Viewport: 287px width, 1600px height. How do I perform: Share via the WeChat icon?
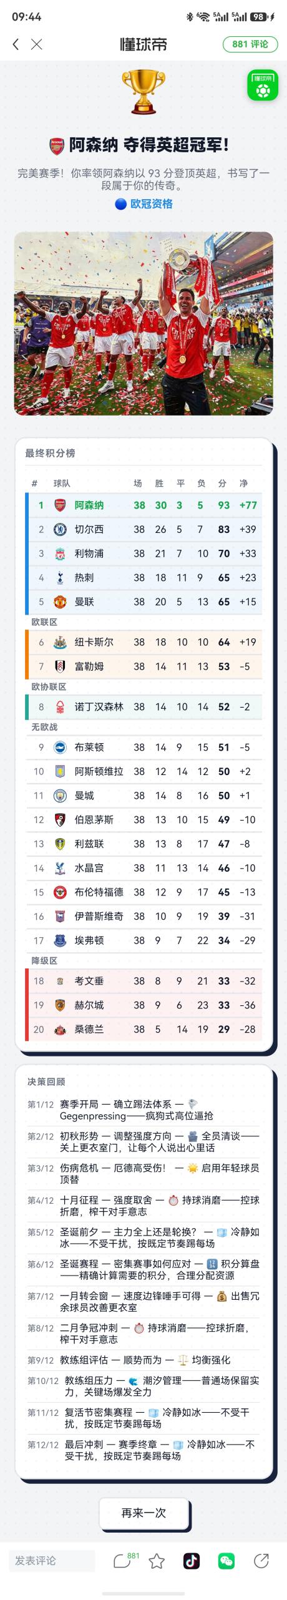[x=226, y=1561]
